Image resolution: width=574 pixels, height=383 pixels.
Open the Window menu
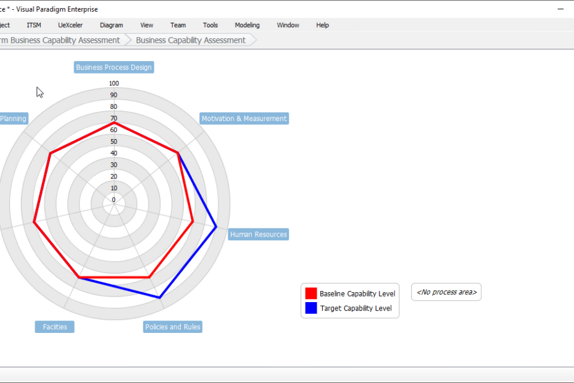(x=288, y=25)
